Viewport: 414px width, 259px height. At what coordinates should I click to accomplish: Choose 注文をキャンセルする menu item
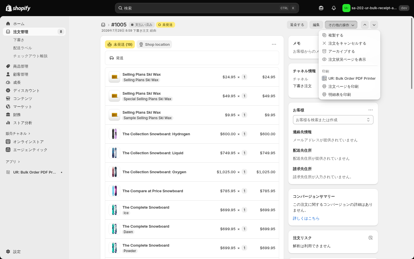tap(349, 43)
